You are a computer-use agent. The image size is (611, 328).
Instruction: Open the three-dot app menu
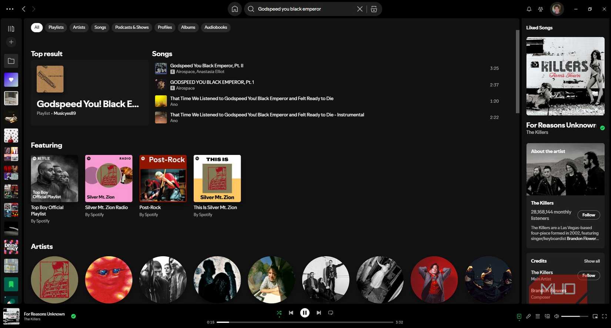10,9
